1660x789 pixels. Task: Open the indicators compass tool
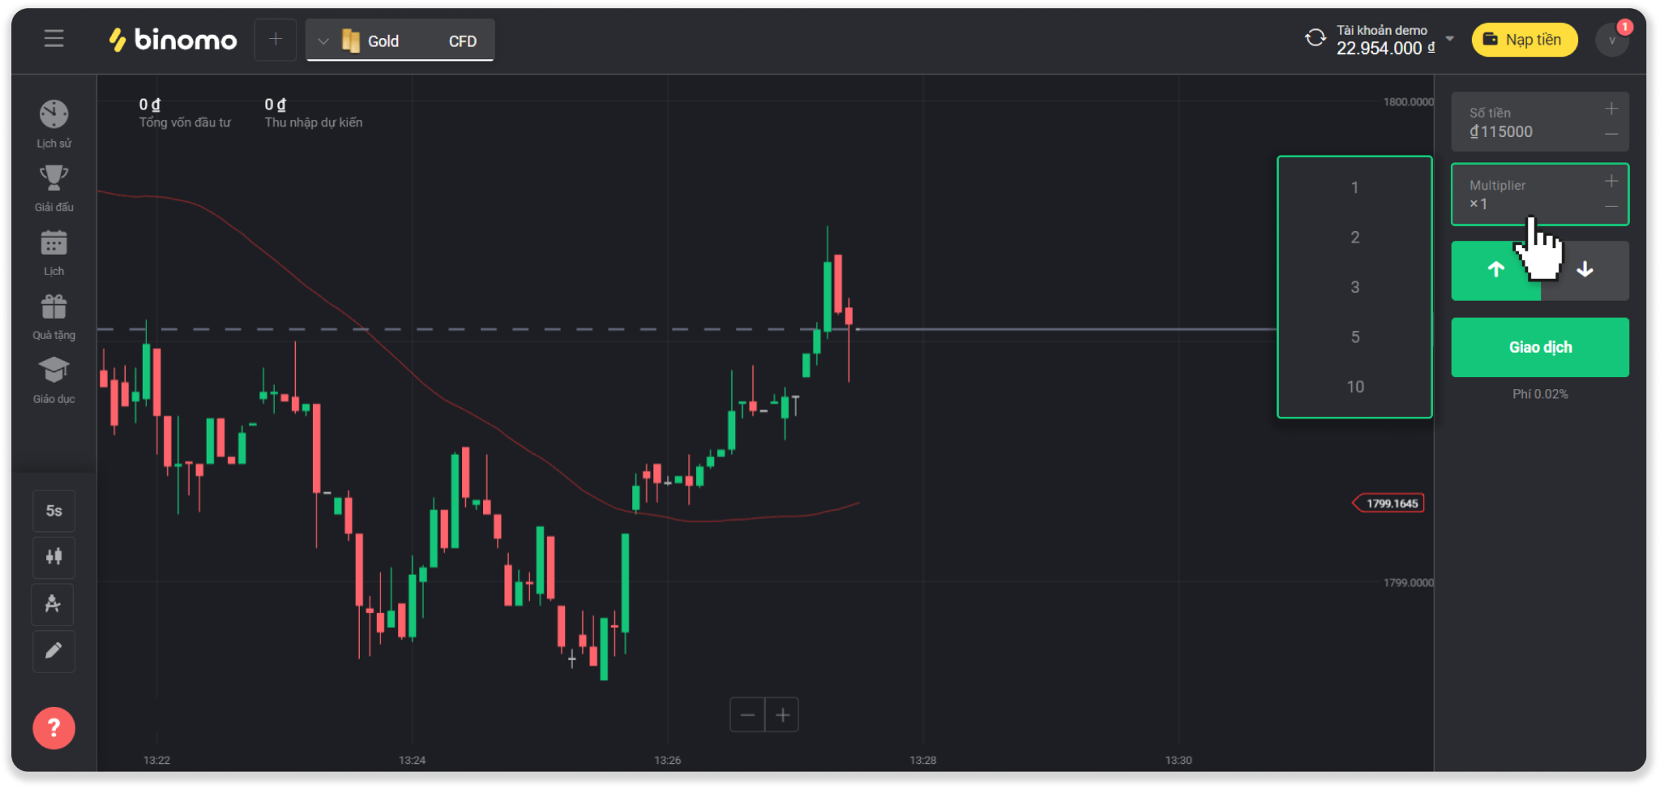53,604
